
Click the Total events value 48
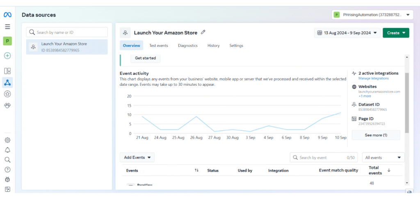coord(372,183)
